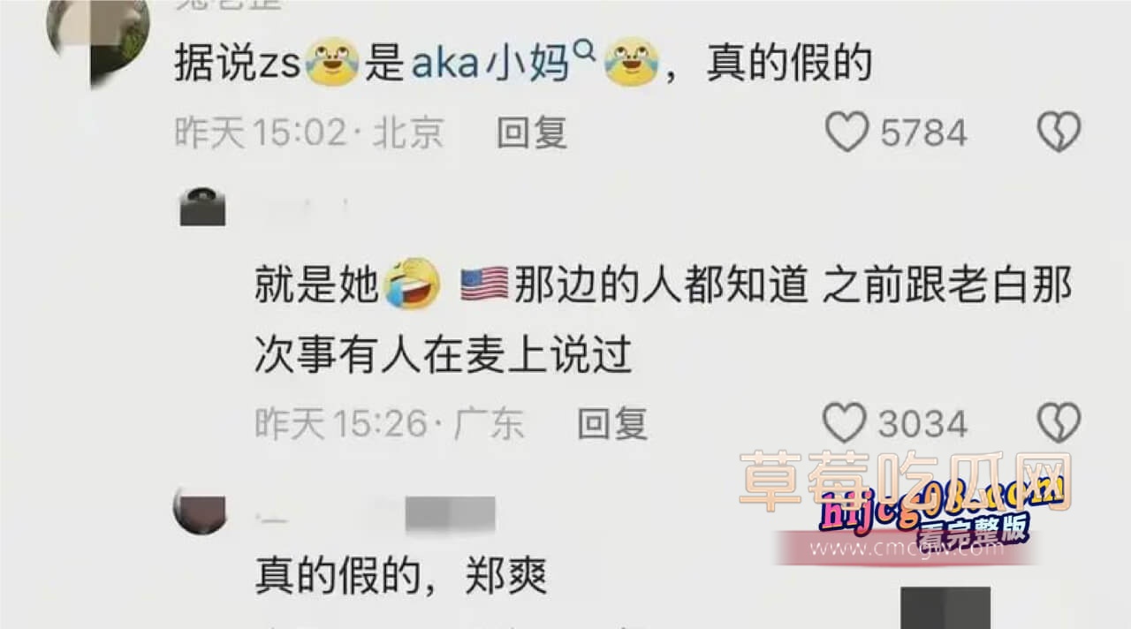This screenshot has height=629, width=1131.
Task: Select the comment text 真的假的，郑爽
Action: 401,577
